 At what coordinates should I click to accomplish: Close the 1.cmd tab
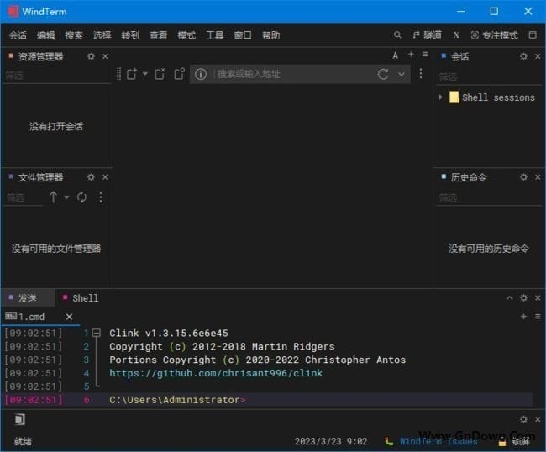pyautogui.click(x=69, y=317)
